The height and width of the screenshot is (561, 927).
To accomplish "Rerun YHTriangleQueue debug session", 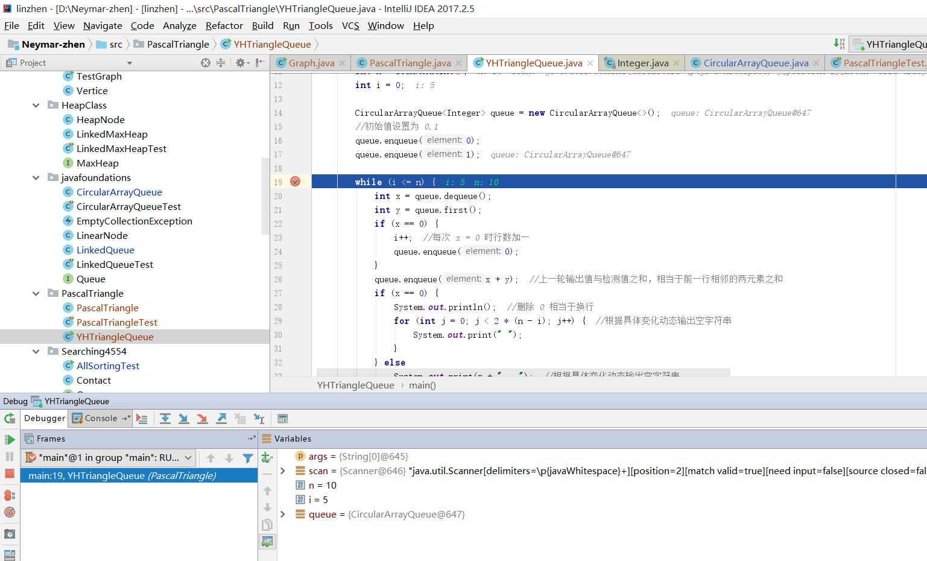I will (10, 419).
